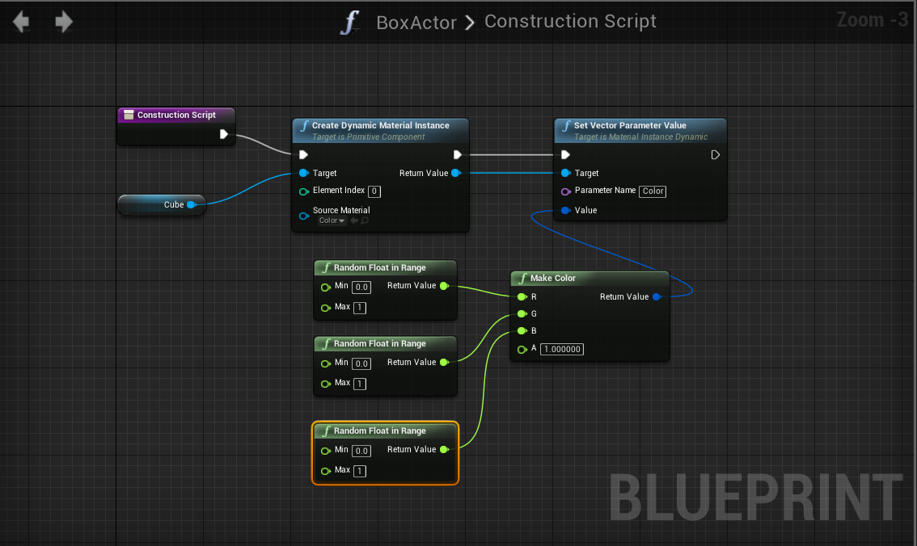Click Target pin on Create Dynamic Material Instance

coord(303,173)
